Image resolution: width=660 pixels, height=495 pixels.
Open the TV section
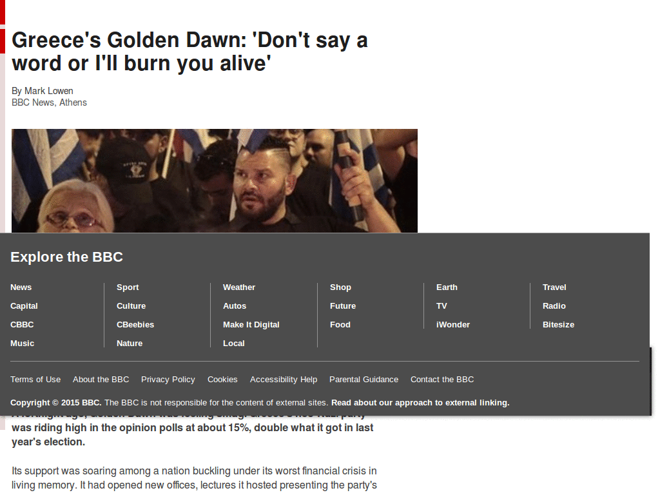pyautogui.click(x=442, y=306)
